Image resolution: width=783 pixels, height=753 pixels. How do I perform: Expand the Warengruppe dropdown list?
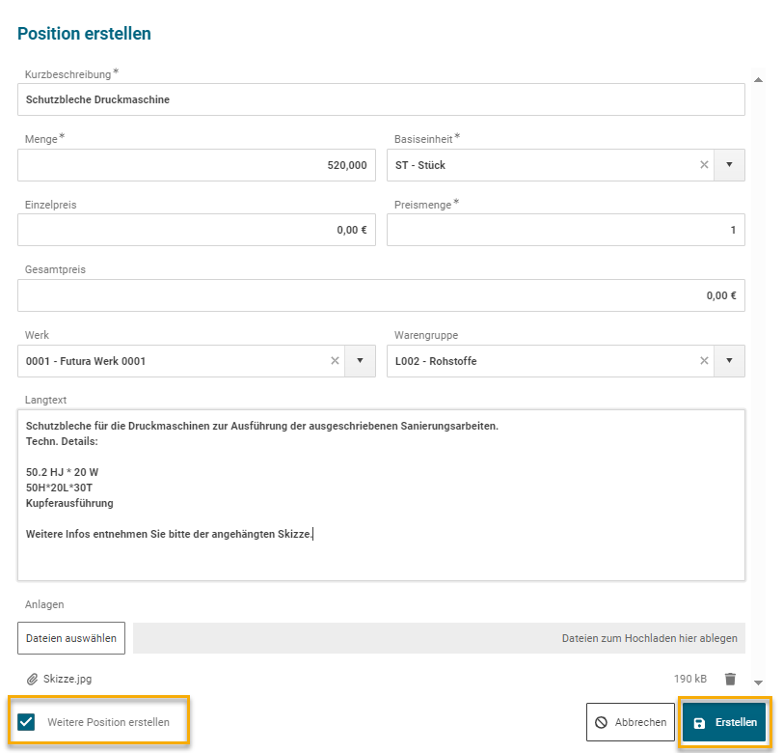tap(729, 361)
